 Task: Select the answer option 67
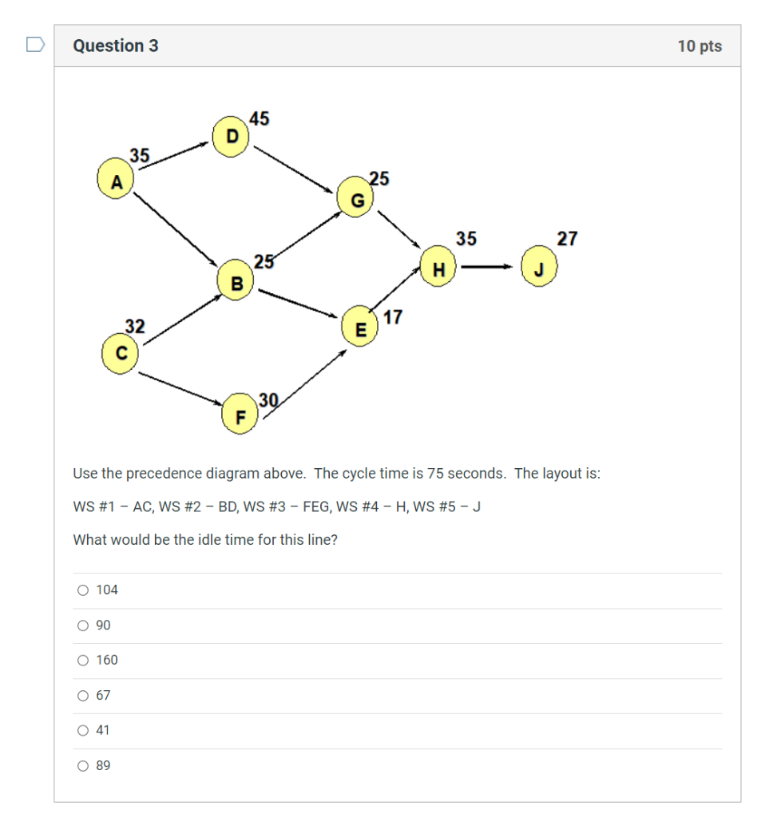(83, 695)
